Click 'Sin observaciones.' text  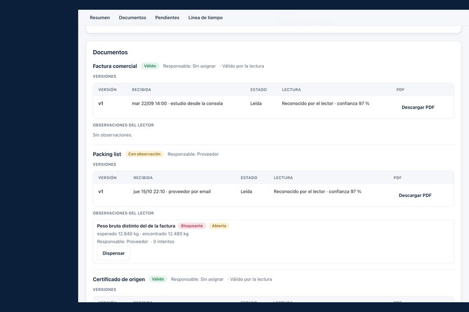pyautogui.click(x=112, y=135)
